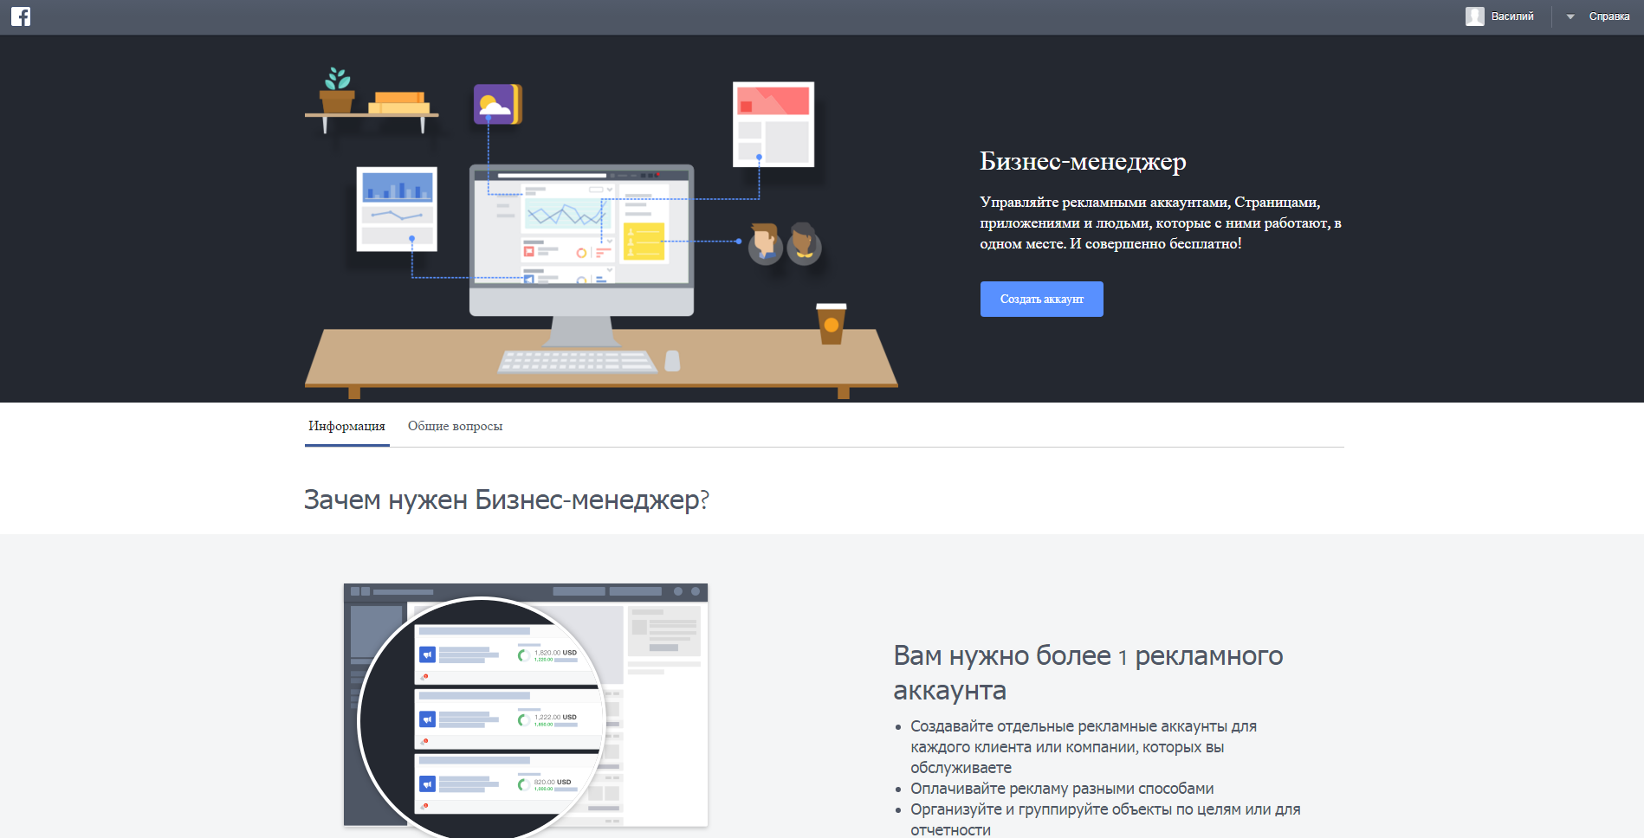Switch to the Информация tab
Viewport: 1644px width, 838px height.
click(x=346, y=426)
